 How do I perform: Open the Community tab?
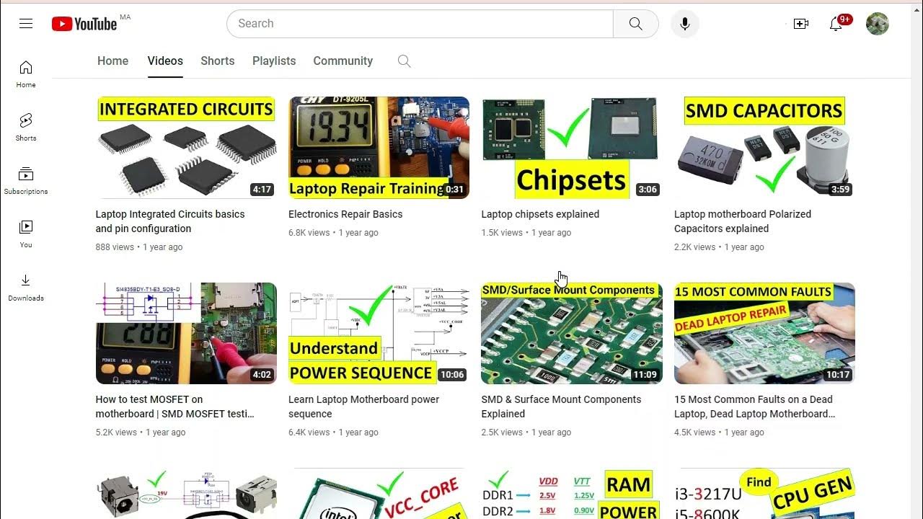343,61
